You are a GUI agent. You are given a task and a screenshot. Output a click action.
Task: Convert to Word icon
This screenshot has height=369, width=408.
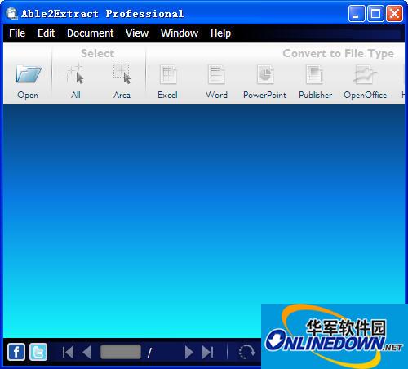pyautogui.click(x=216, y=74)
